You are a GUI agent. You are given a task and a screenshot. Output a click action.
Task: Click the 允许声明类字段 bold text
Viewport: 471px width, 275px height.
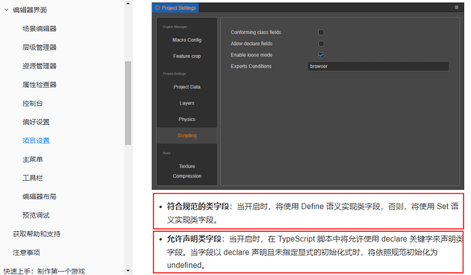[194, 239]
